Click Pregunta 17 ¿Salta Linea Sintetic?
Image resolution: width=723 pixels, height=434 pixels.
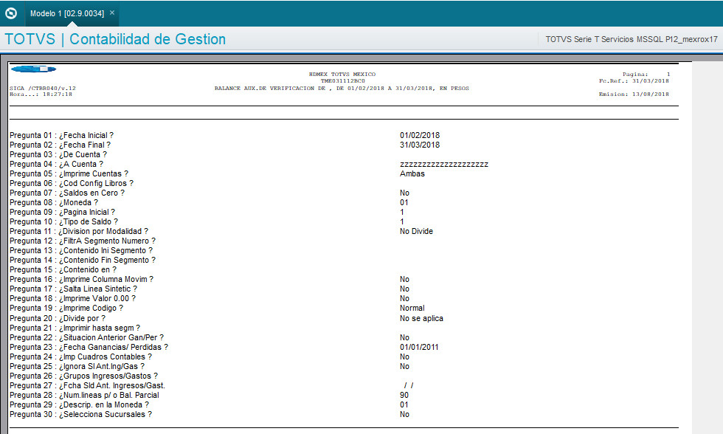[x=74, y=289]
